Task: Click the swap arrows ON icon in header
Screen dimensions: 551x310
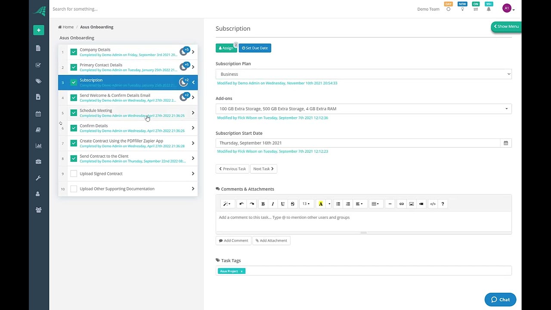Action: coord(476,9)
